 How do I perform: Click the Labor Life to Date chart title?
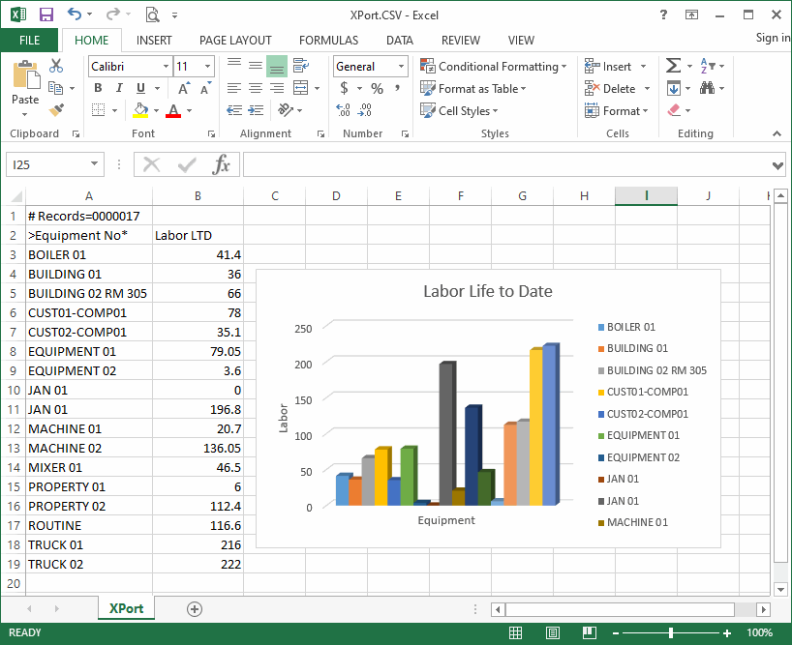click(487, 291)
